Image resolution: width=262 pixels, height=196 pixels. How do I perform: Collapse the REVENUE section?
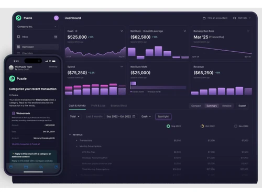(x=70, y=135)
